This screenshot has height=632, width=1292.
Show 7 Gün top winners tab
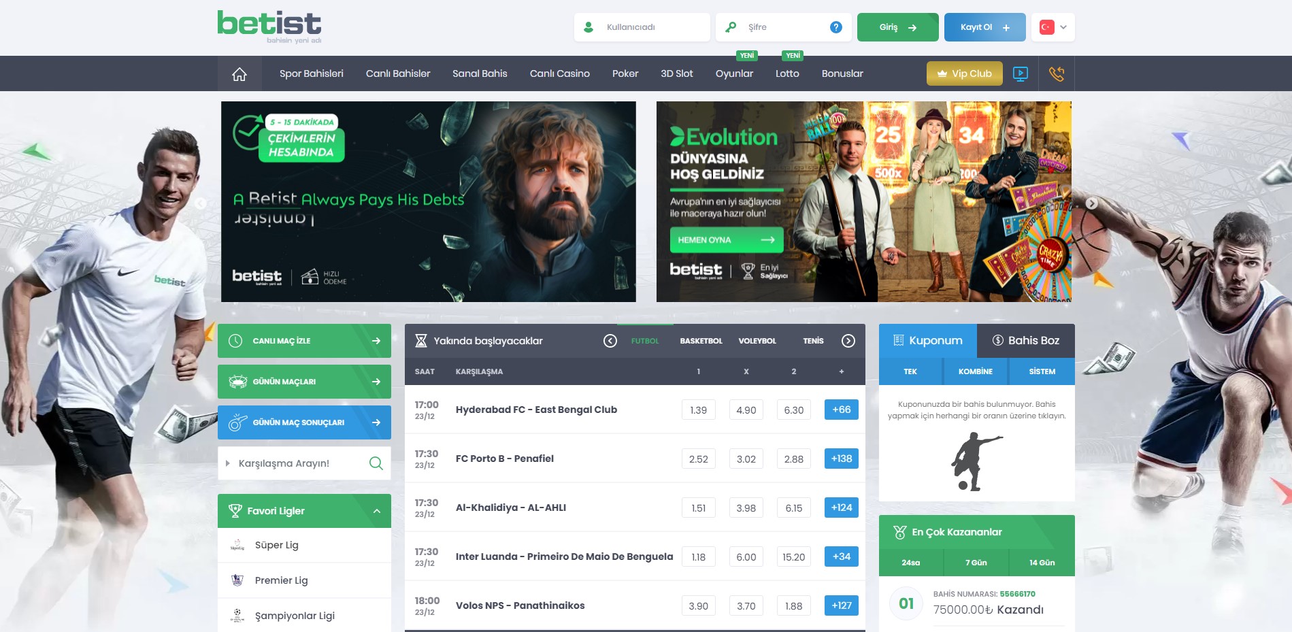976,563
